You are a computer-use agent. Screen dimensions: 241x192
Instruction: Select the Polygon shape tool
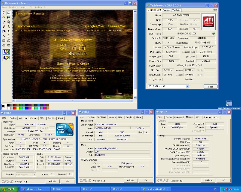(9, 40)
